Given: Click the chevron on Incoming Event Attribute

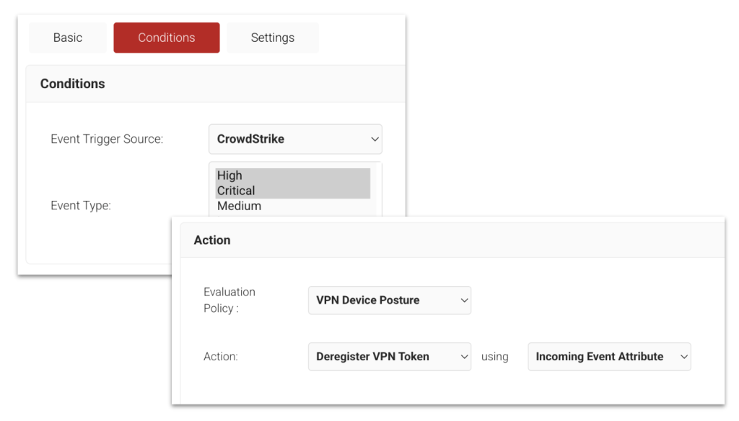Looking at the screenshot, I should [x=683, y=357].
